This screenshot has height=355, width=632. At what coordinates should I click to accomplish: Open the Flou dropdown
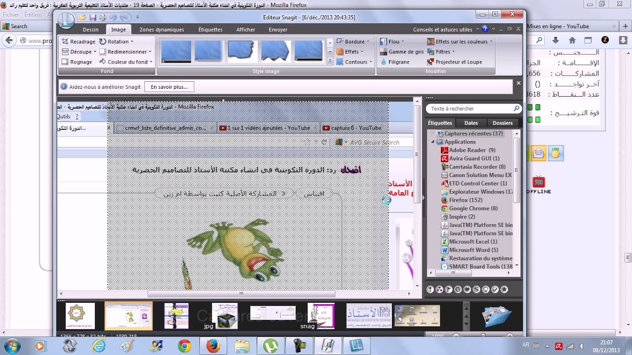coord(392,42)
